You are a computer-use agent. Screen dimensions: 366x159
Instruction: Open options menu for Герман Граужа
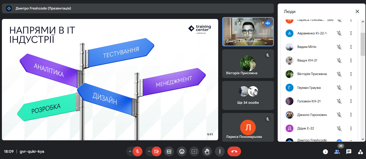(x=351, y=87)
